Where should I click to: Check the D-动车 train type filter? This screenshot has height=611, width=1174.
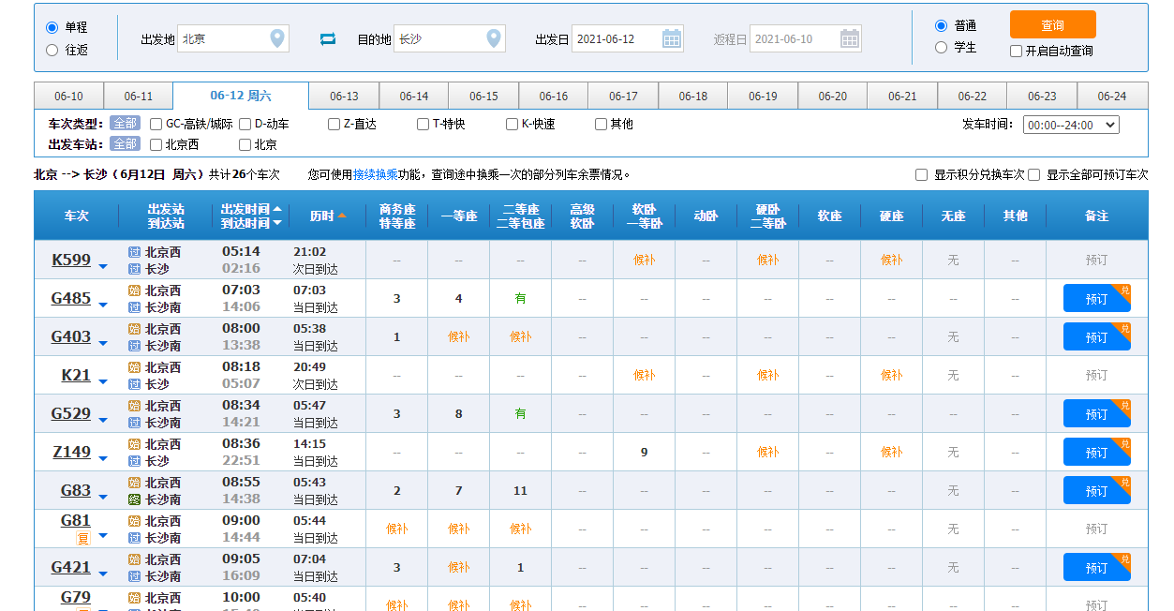pos(245,124)
